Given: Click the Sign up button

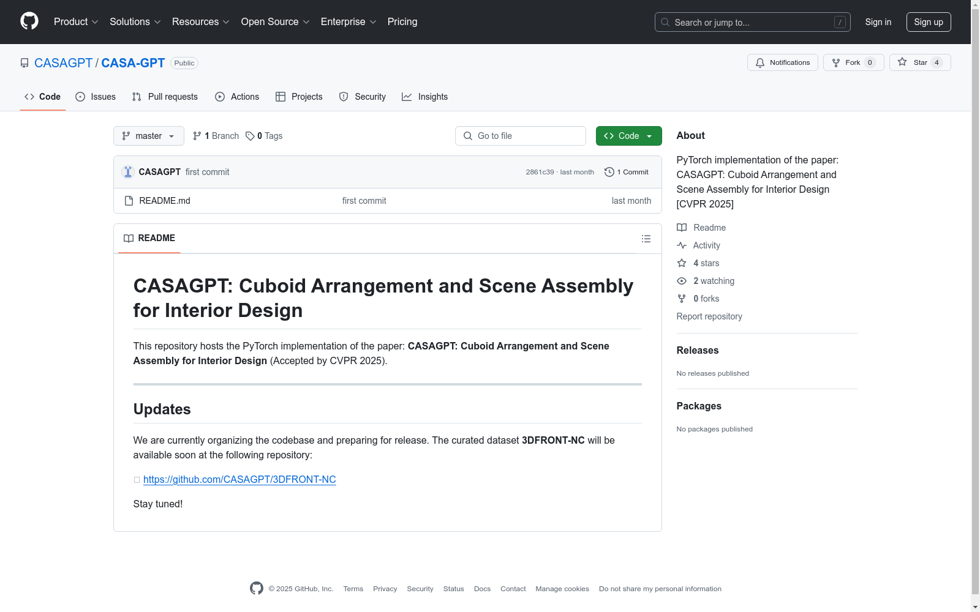Looking at the screenshot, I should click(929, 22).
